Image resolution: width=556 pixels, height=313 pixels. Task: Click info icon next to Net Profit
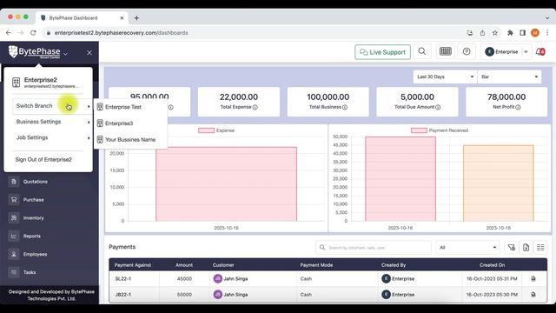click(518, 107)
